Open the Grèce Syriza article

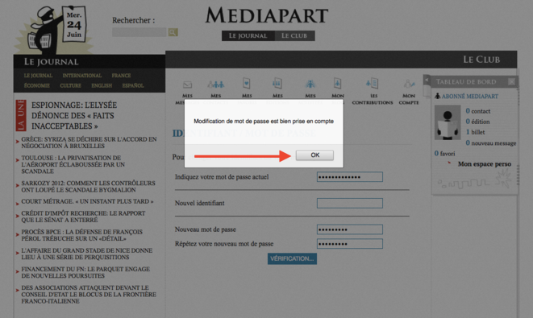pos(89,142)
